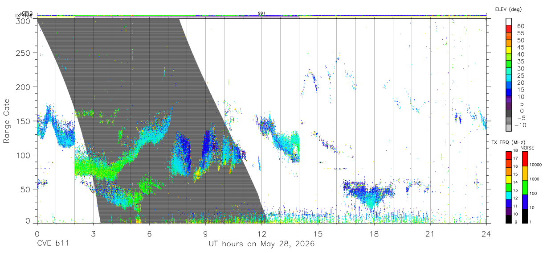547x253 pixels.
Task: Click the '10000' label on the NOISE scale
Action: pos(535,165)
